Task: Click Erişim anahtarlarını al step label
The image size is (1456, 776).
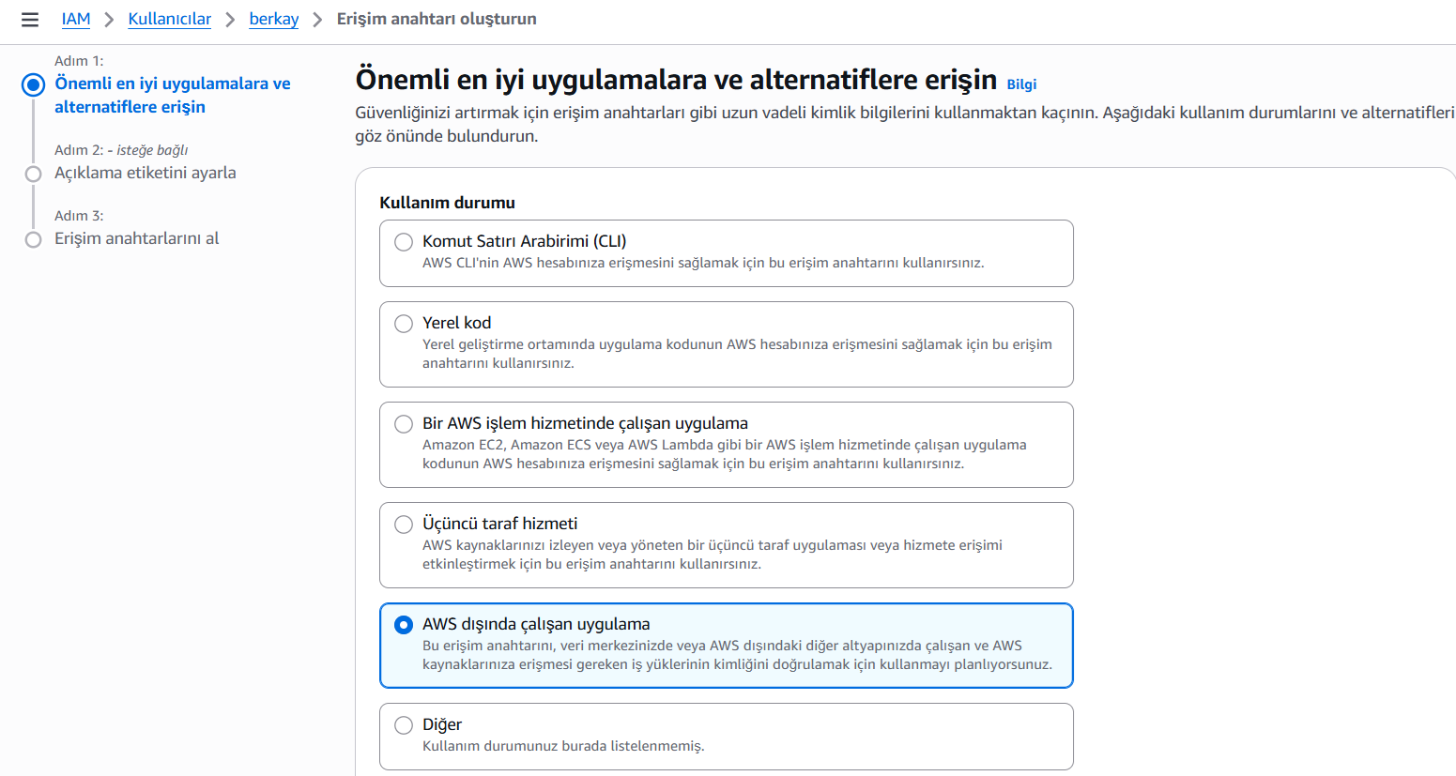Action: (136, 238)
